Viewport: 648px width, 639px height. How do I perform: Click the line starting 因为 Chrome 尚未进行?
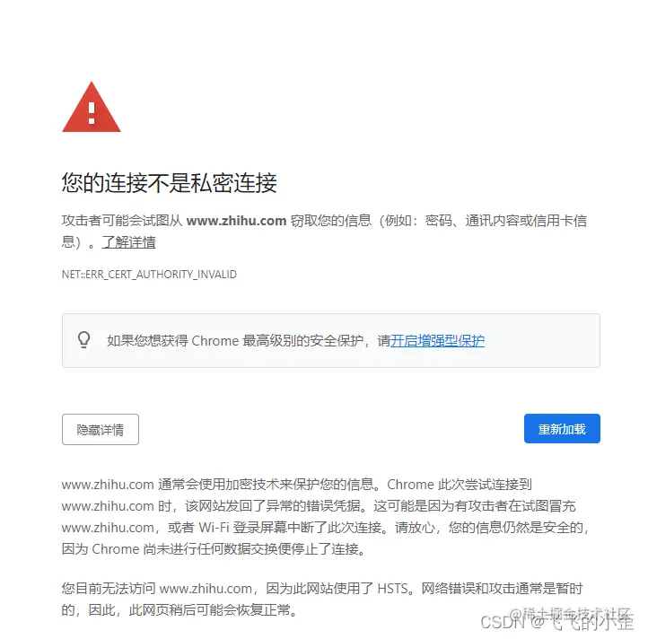pos(214,549)
